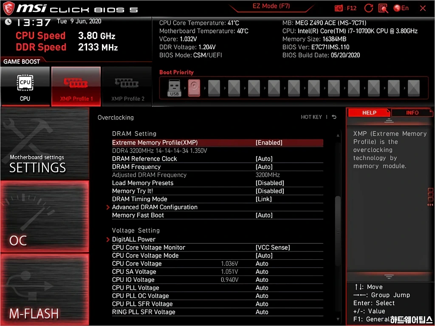Click the CPU Core Voltage Auto value field

[x=262, y=264]
